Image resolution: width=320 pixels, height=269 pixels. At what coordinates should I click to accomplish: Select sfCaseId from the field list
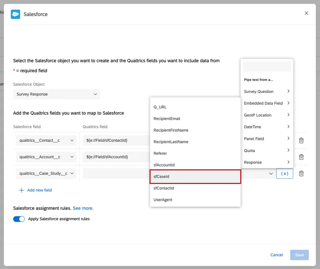[195, 176]
